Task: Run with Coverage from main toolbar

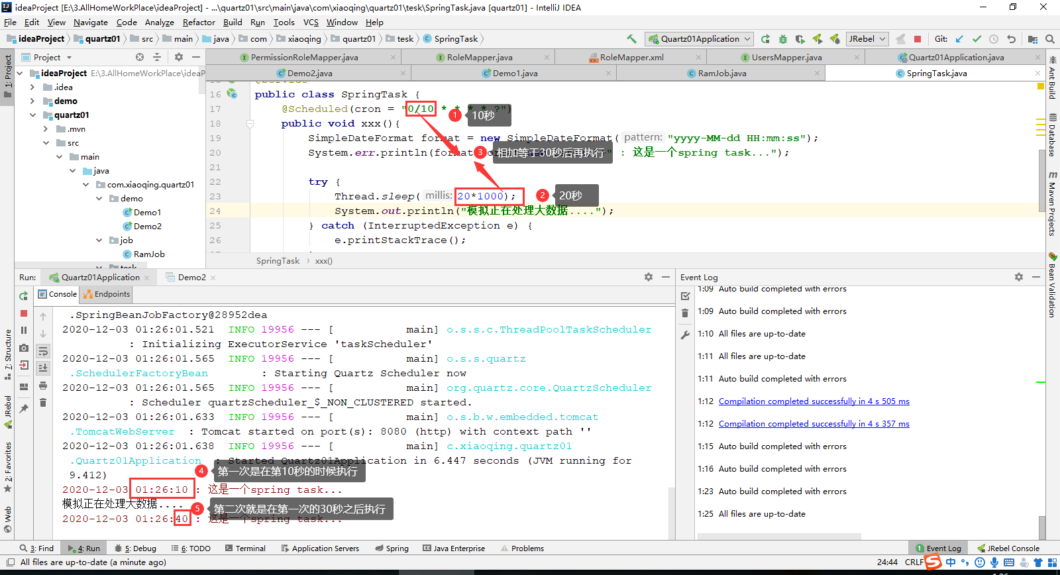Action: 800,39
